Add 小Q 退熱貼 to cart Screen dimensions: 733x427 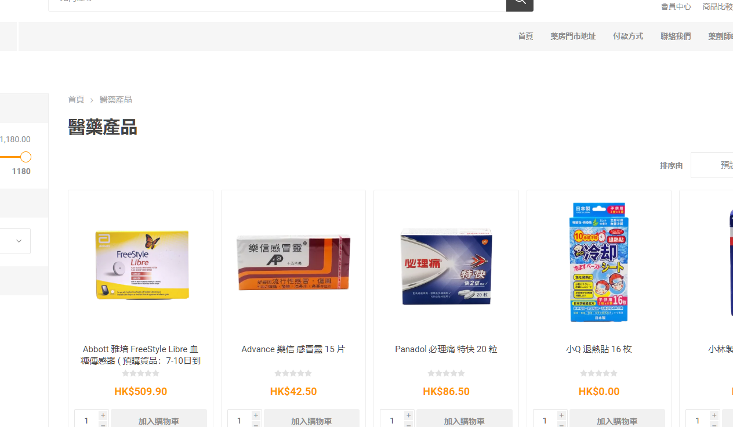tap(617, 418)
